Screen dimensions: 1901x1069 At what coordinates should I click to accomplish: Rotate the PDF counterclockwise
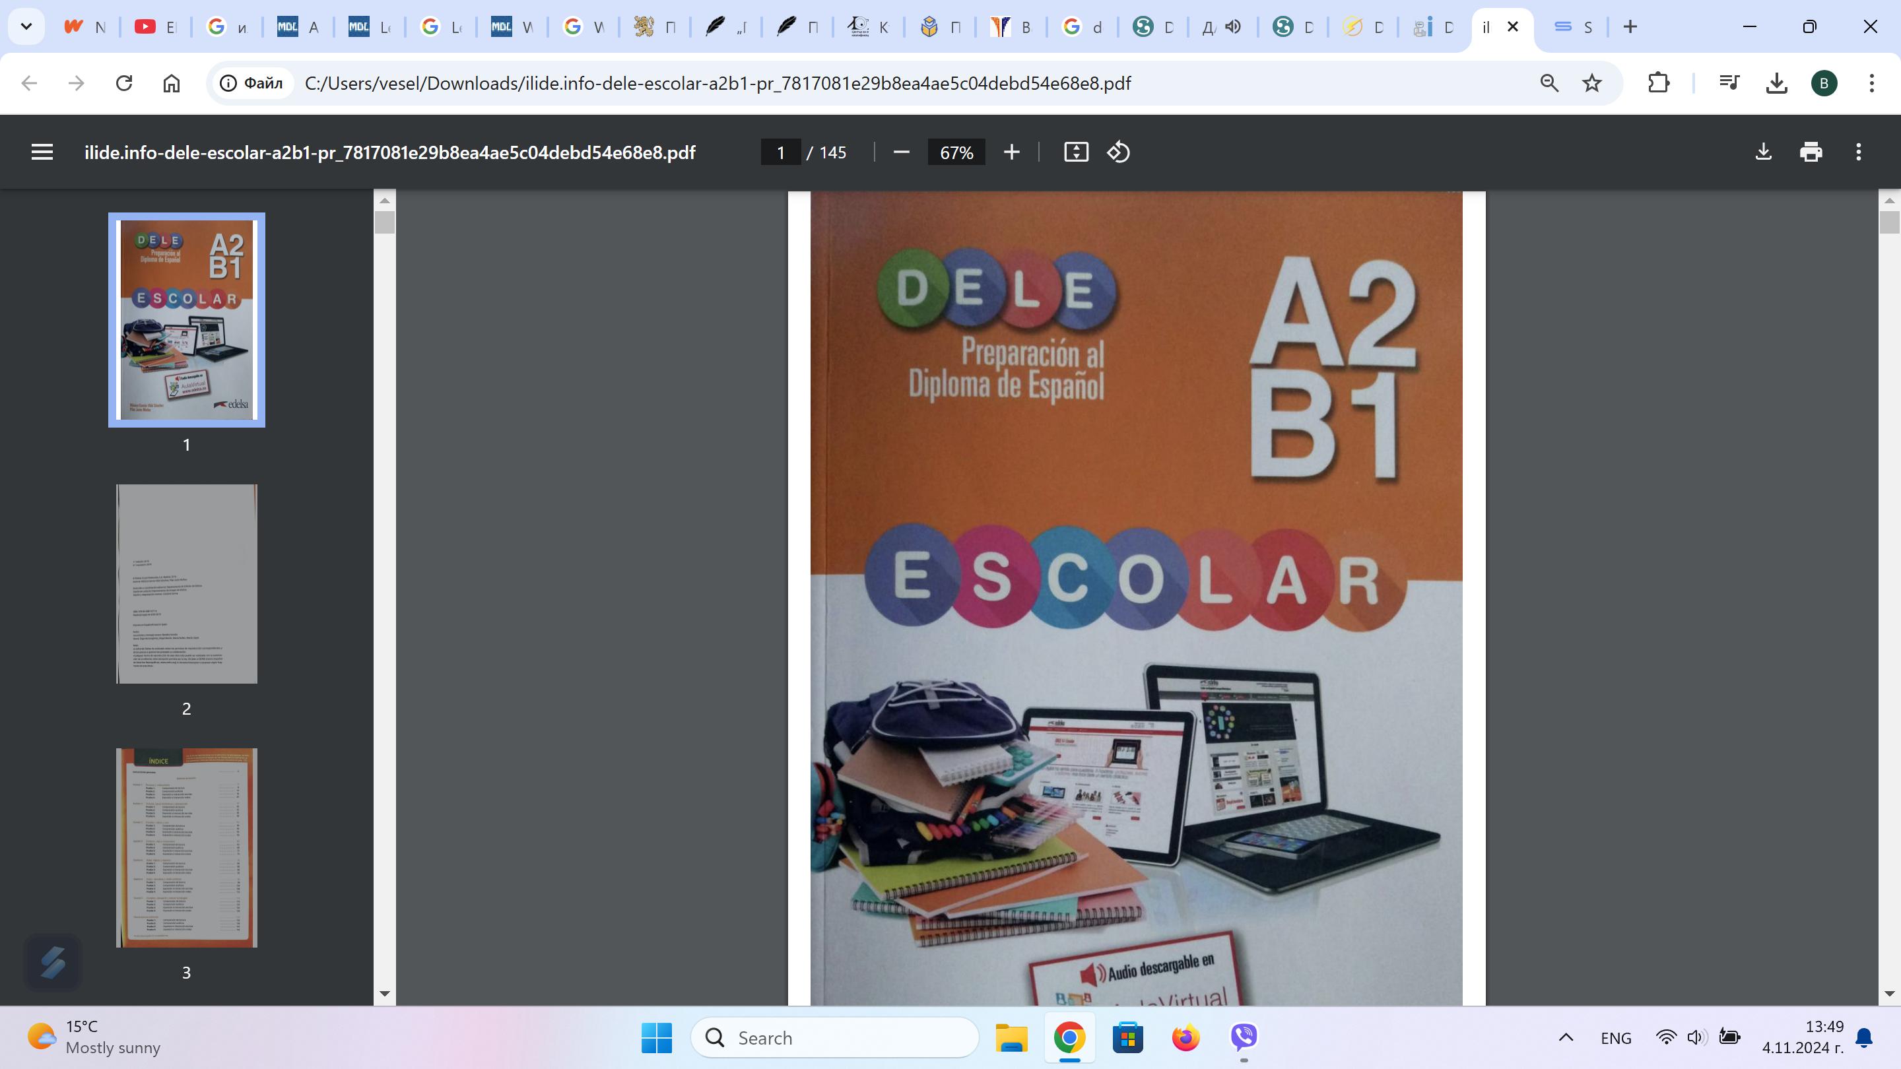click(1119, 152)
